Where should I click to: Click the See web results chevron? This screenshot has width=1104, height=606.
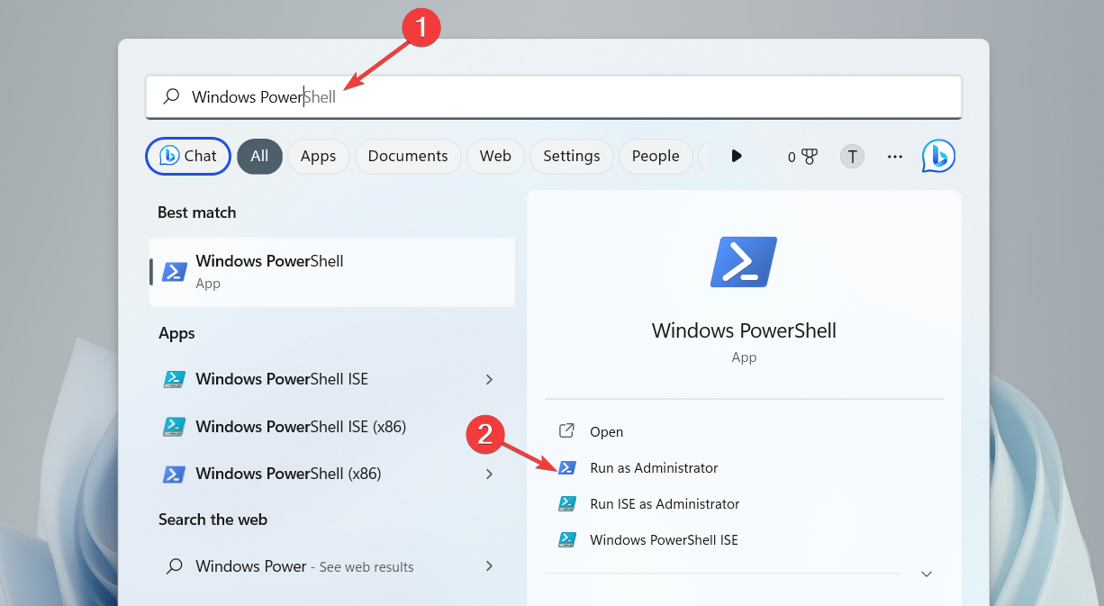[x=489, y=566]
